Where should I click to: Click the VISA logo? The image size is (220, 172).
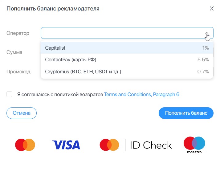(x=66, y=145)
